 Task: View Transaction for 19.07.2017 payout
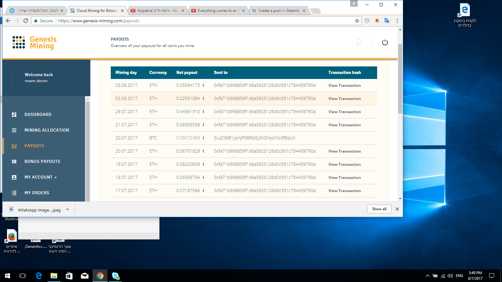point(344,164)
